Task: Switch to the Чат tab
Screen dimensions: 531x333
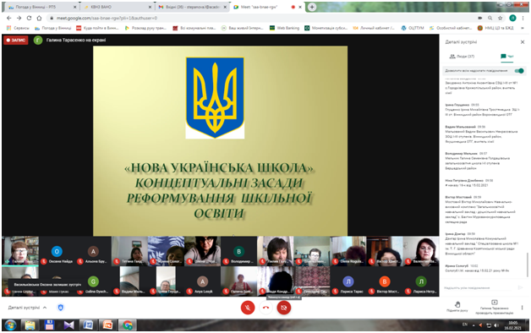Action: tap(507, 57)
